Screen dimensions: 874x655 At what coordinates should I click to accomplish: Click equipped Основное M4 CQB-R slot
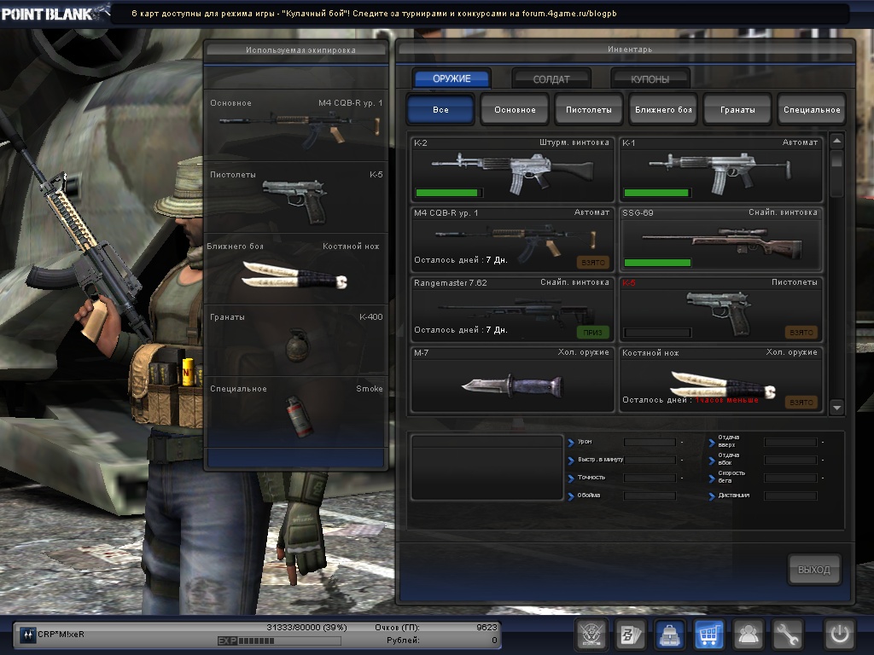[296, 125]
